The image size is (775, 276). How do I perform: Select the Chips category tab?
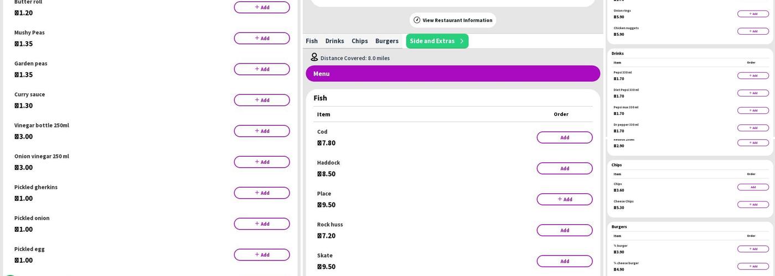coord(359,41)
